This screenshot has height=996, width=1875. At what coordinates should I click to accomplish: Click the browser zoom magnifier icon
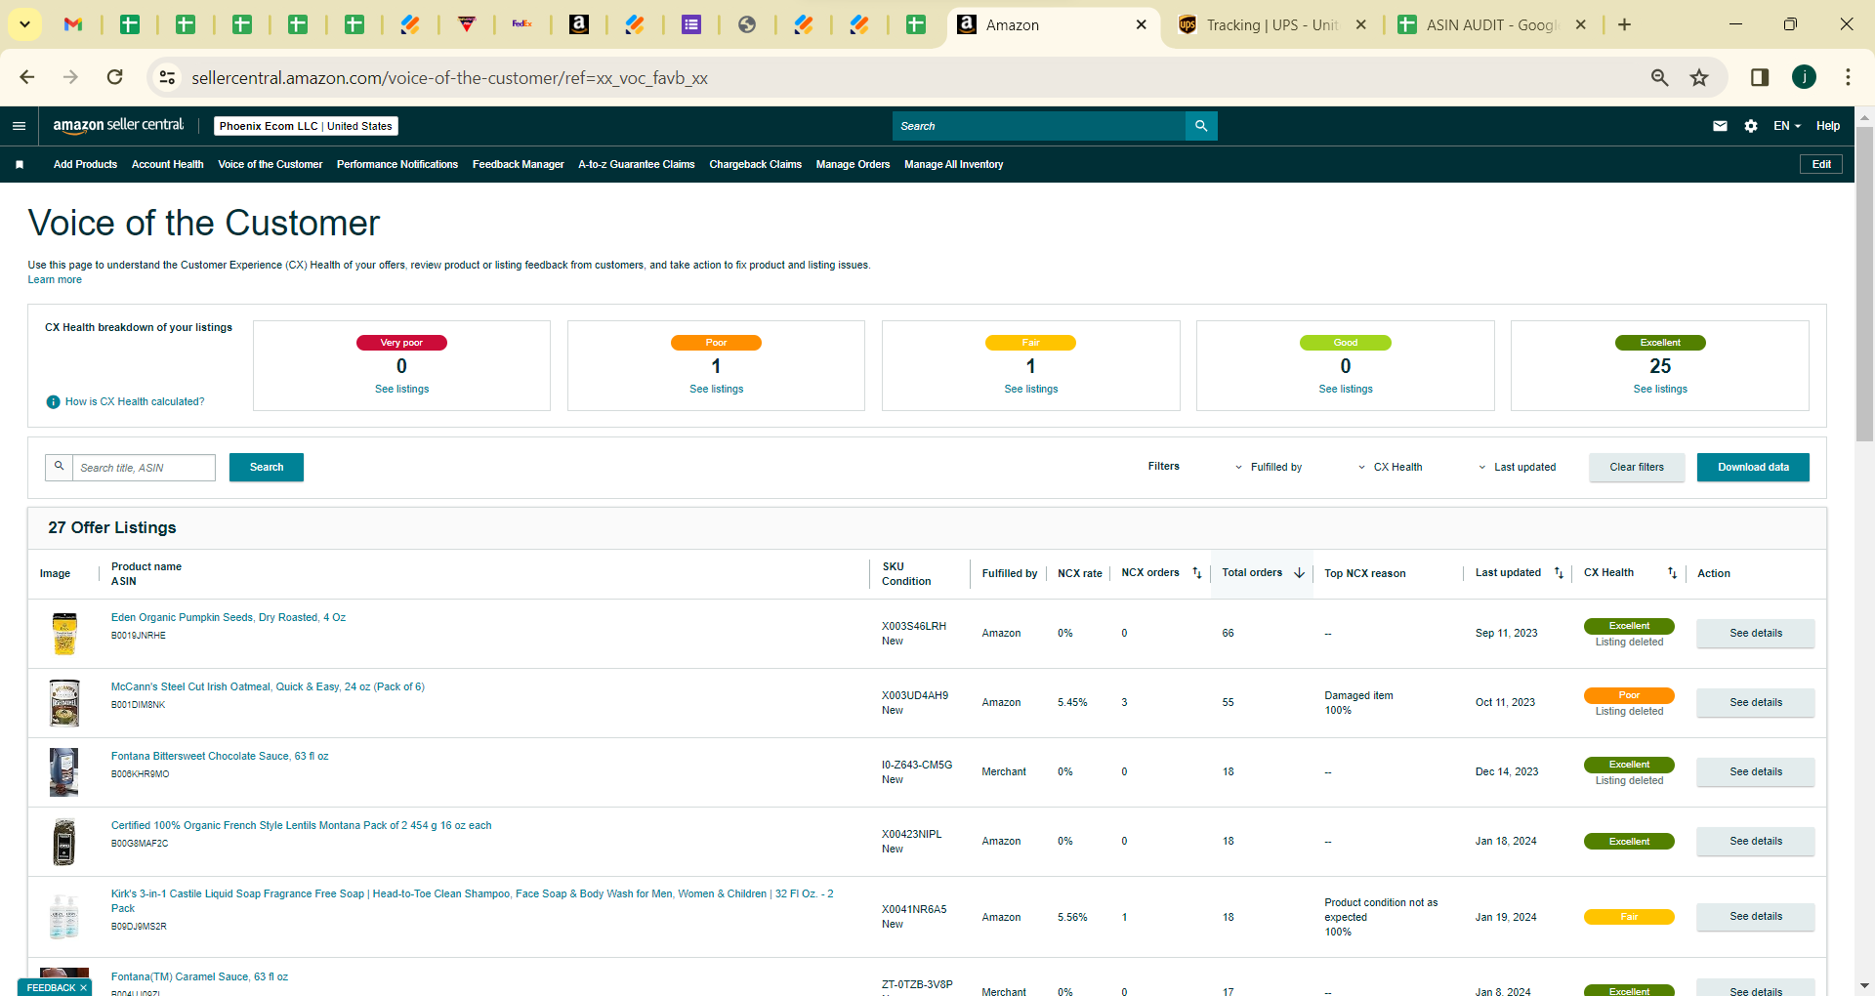pyautogui.click(x=1659, y=77)
